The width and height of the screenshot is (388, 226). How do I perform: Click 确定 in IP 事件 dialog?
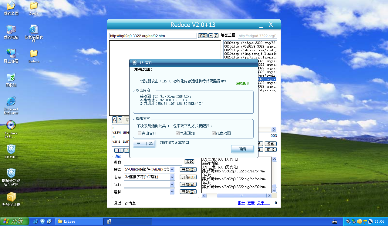tap(242, 149)
